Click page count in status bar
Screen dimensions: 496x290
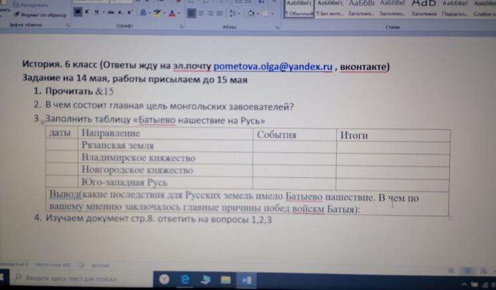[13, 264]
